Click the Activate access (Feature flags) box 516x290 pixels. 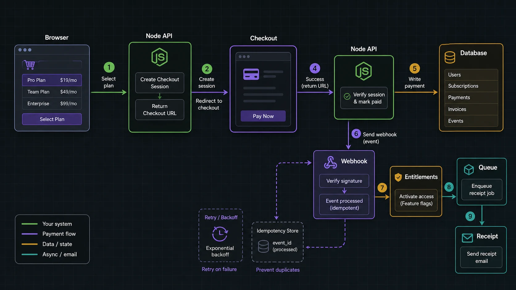[416, 200]
